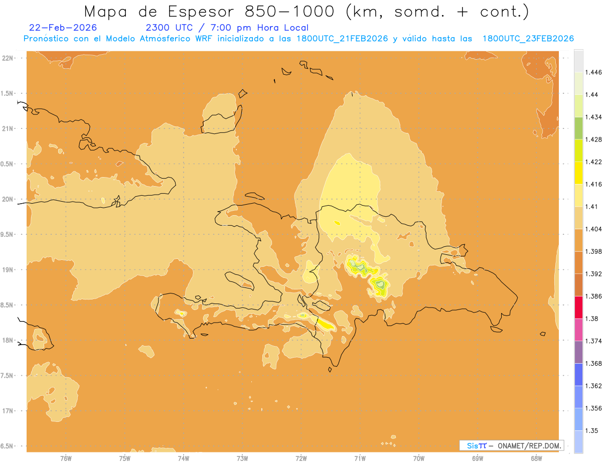Pick the palest blue swatch below 1.35
Viewport: 602px width, 465px height.
pyautogui.click(x=578, y=441)
